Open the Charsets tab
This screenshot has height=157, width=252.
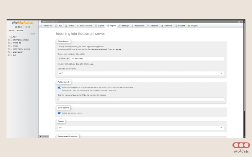(x=167, y=25)
